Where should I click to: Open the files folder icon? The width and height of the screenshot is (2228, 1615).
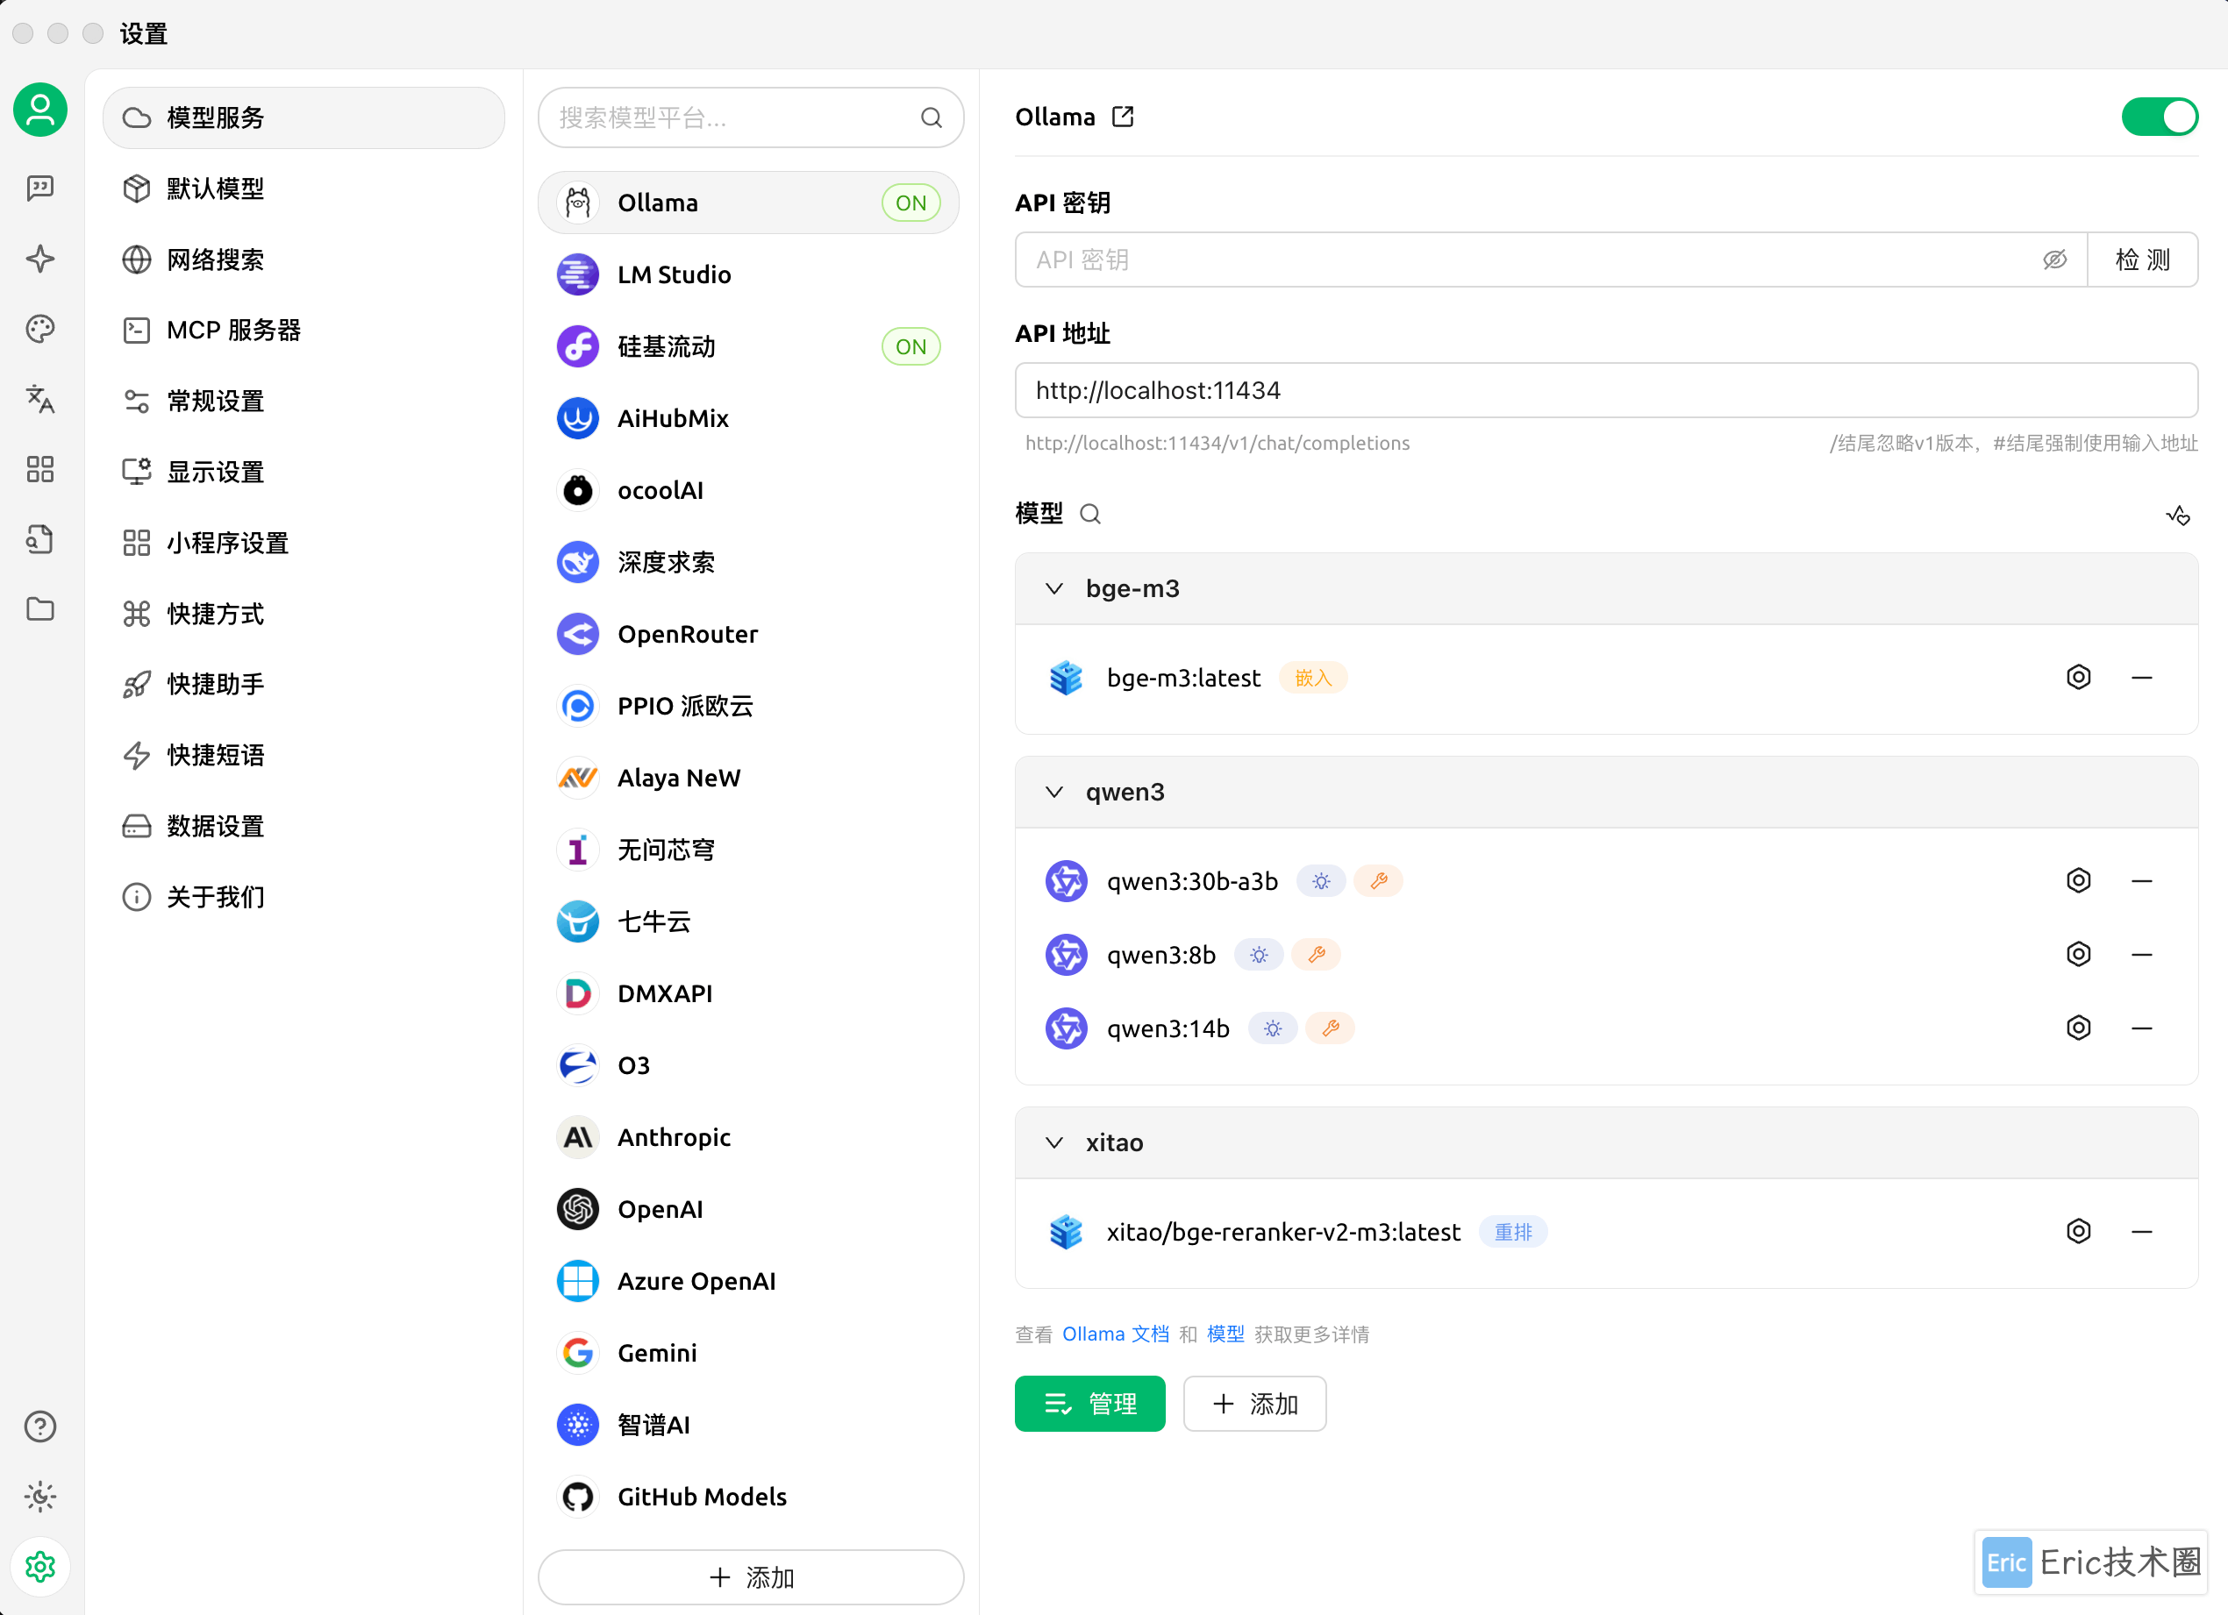tap(40, 609)
